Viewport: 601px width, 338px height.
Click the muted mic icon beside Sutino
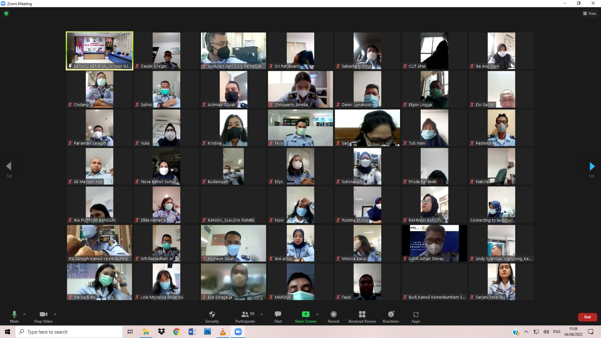click(x=137, y=105)
